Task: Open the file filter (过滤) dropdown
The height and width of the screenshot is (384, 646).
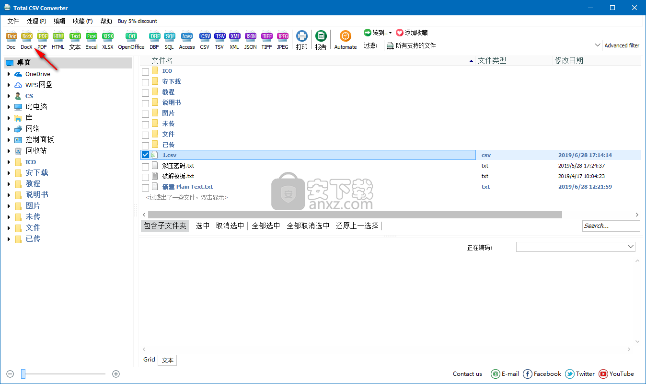Action: coord(597,45)
